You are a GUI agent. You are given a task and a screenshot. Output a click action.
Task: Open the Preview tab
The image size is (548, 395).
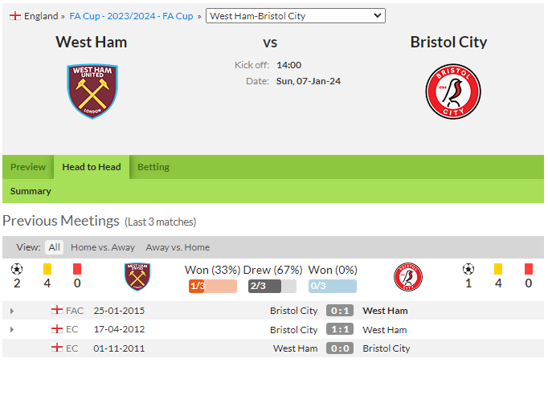click(28, 167)
